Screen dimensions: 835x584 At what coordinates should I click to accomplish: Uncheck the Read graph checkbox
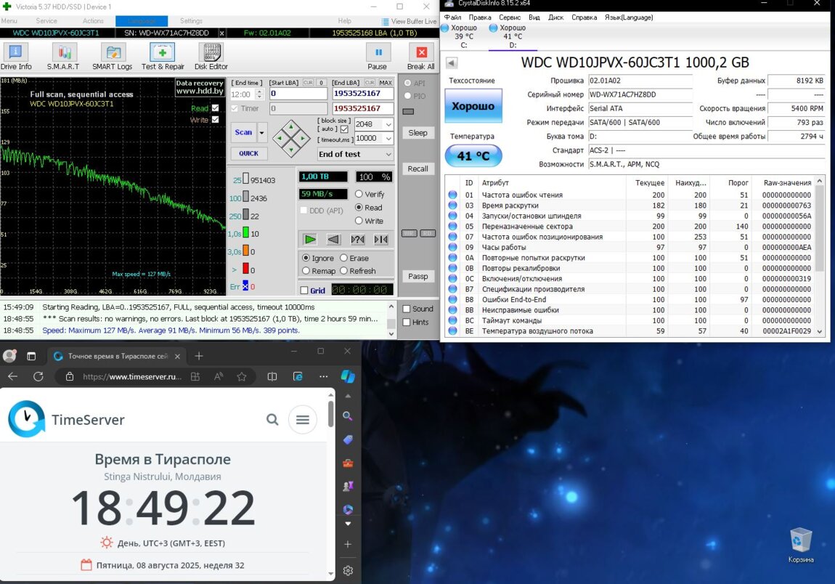pyautogui.click(x=215, y=108)
